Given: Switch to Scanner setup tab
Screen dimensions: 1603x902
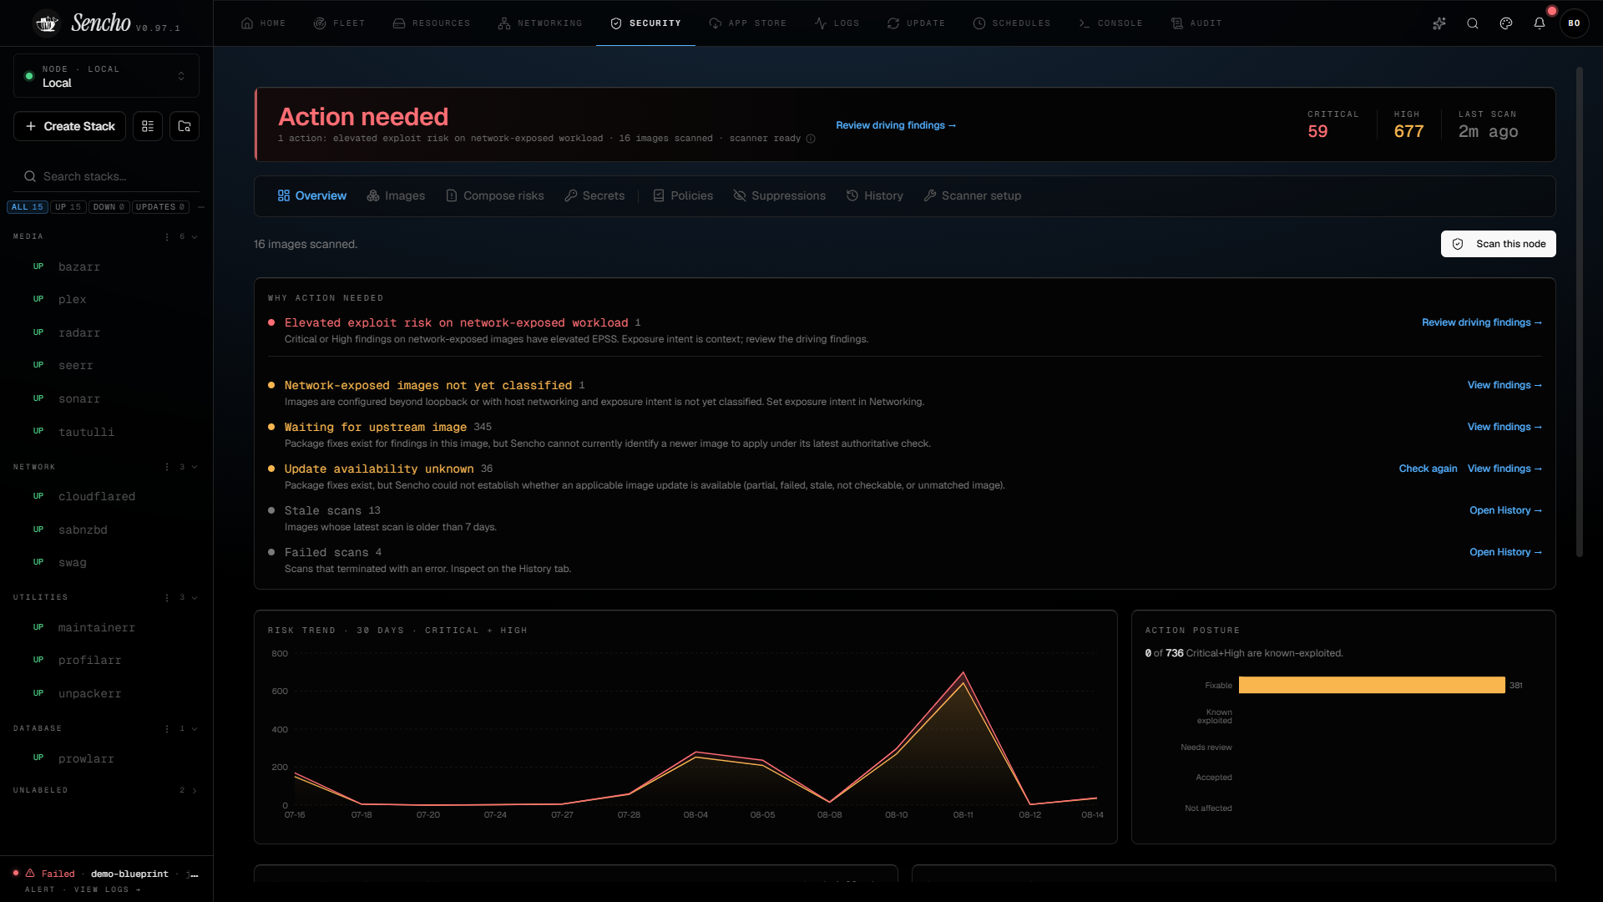Looking at the screenshot, I should click(x=972, y=195).
